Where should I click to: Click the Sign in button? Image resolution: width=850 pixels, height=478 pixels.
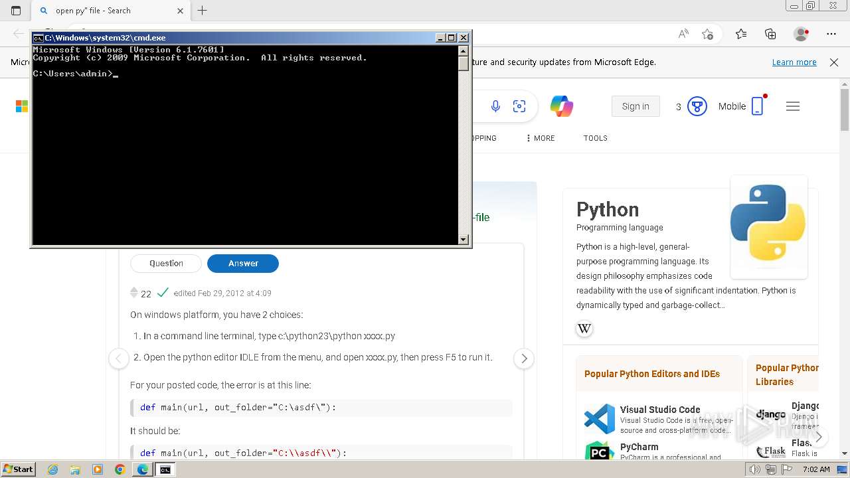[x=636, y=106]
